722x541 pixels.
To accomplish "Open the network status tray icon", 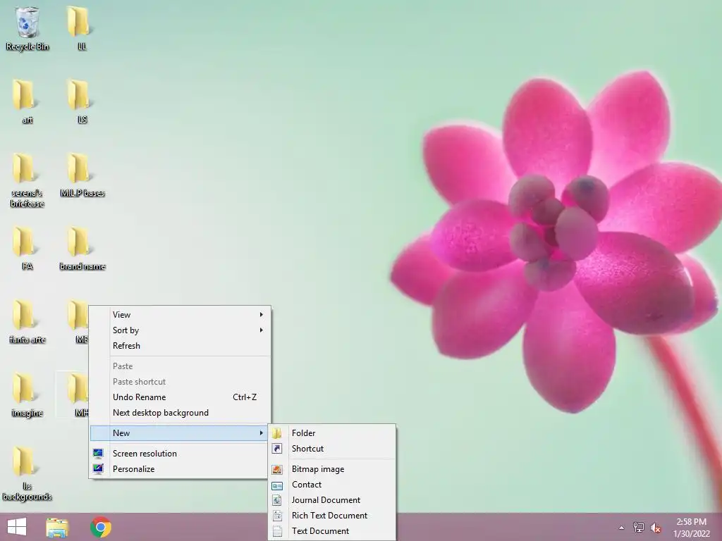I will coord(639,528).
